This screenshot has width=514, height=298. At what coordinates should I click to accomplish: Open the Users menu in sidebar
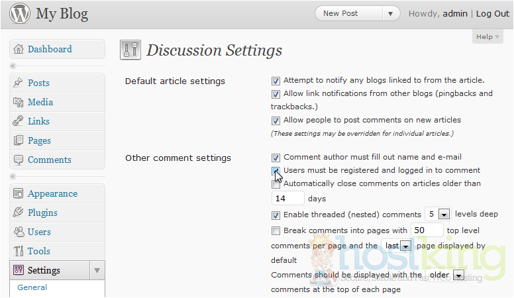coord(39,232)
